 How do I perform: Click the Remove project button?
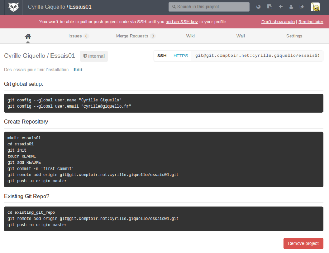(303, 243)
